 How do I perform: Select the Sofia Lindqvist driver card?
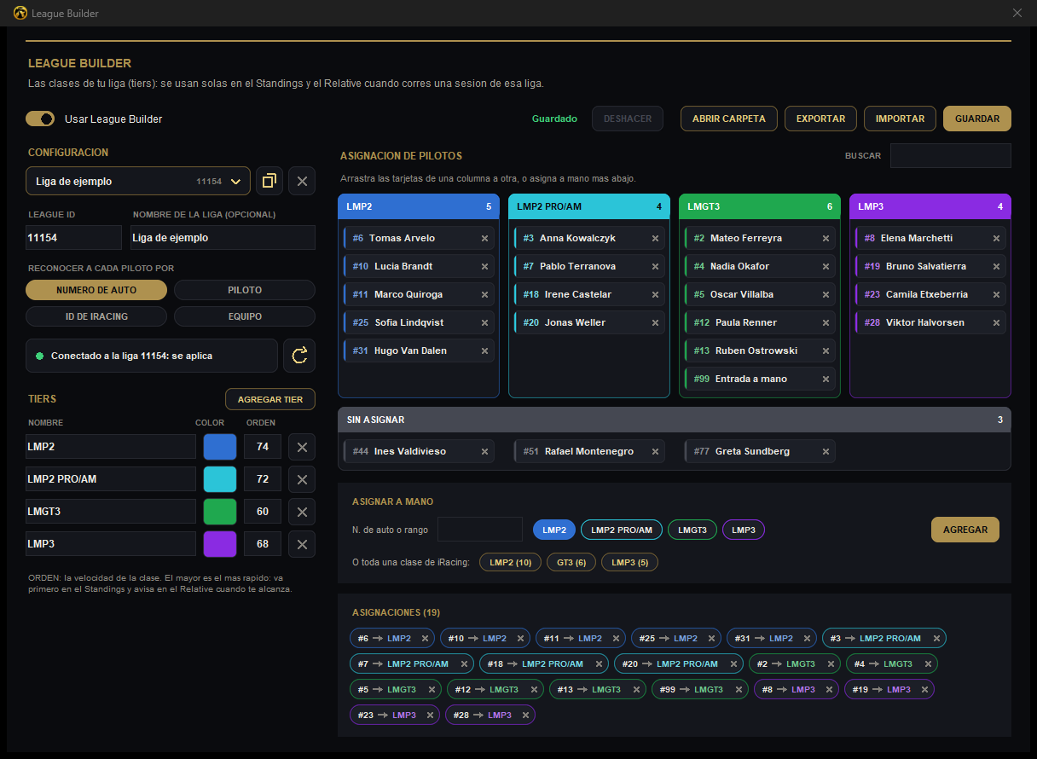click(x=419, y=322)
